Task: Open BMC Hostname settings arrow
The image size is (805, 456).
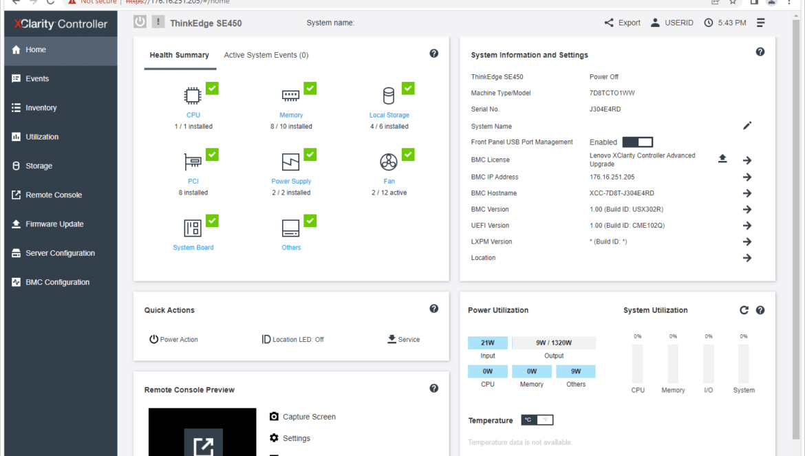Action: click(747, 193)
